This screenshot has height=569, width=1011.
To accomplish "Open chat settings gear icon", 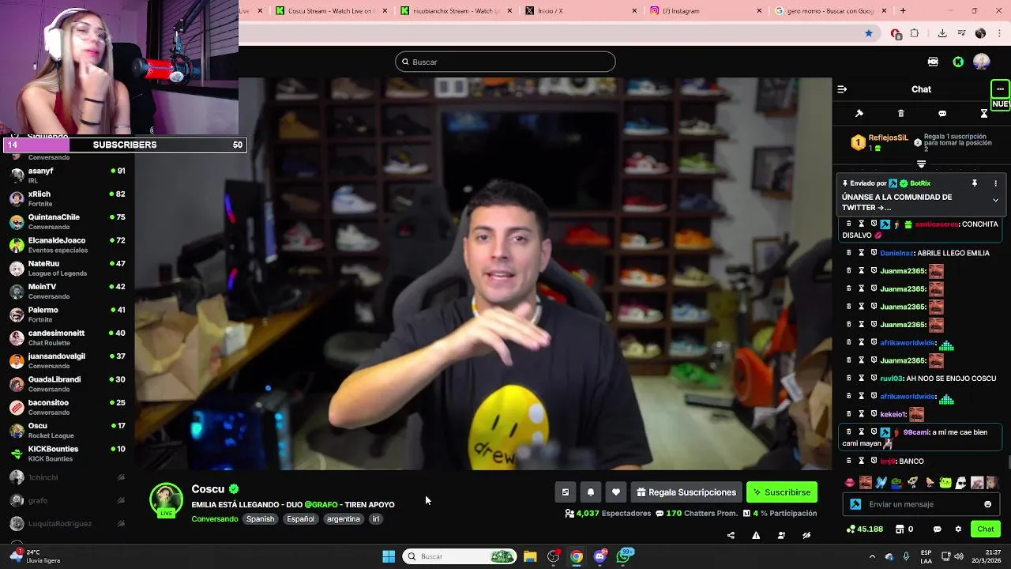I will coord(958,529).
